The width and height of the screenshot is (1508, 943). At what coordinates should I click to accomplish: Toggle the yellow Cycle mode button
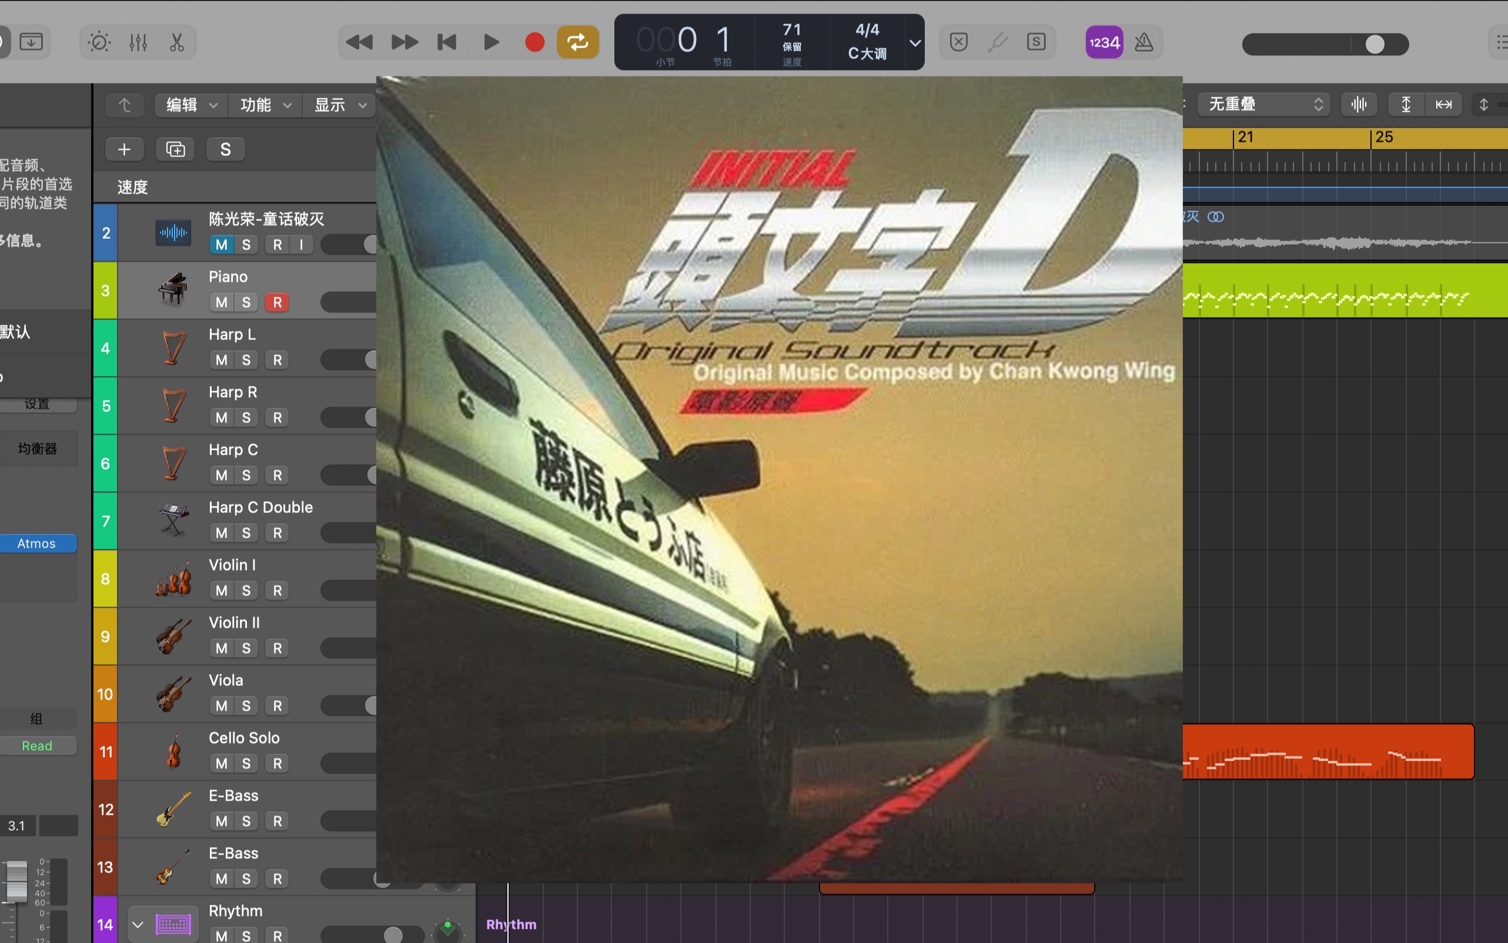[x=578, y=42]
